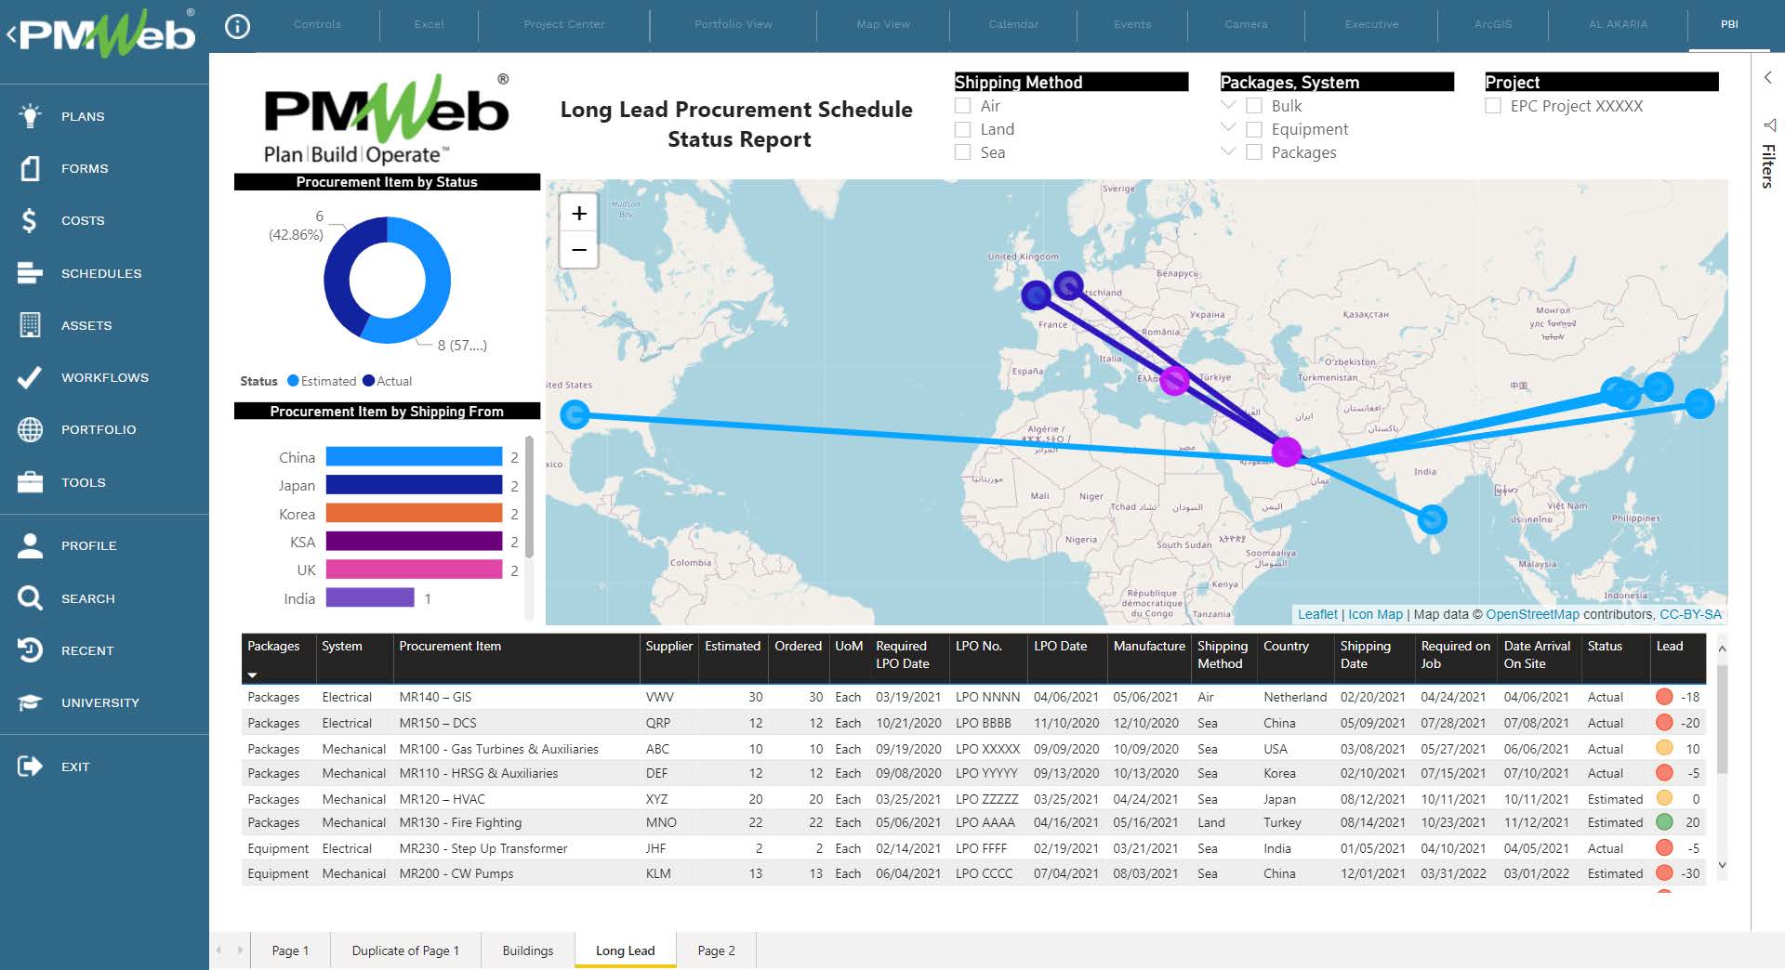Screen dimensions: 1785x970
Task: Click the China bar in shipping chart
Action: tap(414, 457)
